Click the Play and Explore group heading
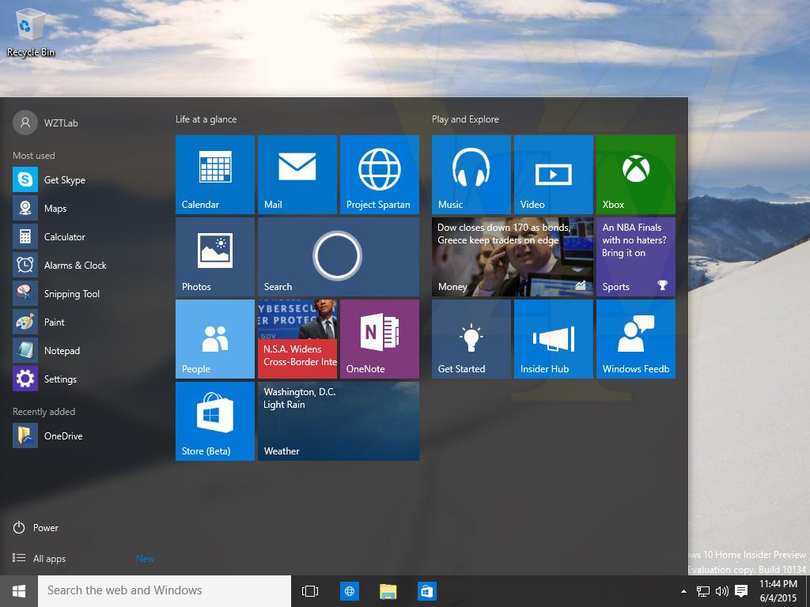 [465, 119]
